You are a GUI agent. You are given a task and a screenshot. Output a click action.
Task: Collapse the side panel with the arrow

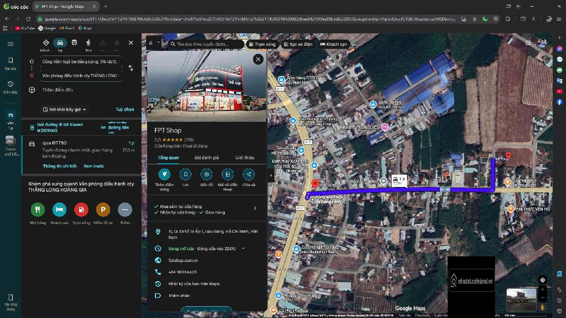click(x=271, y=175)
